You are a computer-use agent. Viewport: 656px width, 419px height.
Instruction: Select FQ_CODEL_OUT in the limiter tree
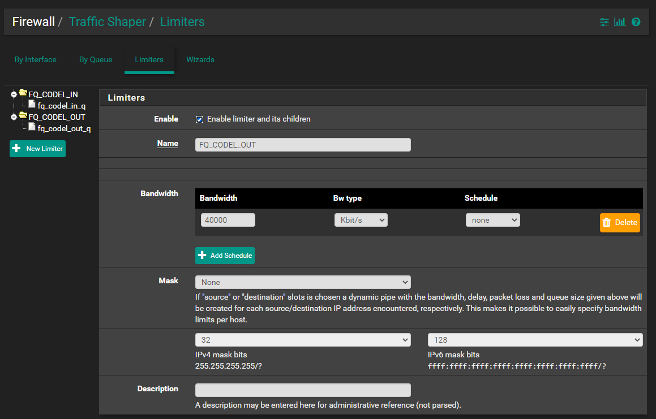coord(57,117)
